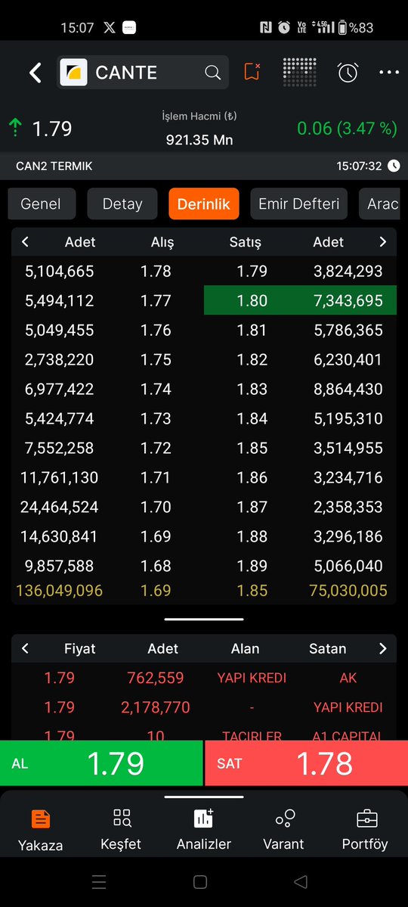This screenshot has height=907, width=408.
Task: Tap Android recent apps button
Action: coord(99,881)
